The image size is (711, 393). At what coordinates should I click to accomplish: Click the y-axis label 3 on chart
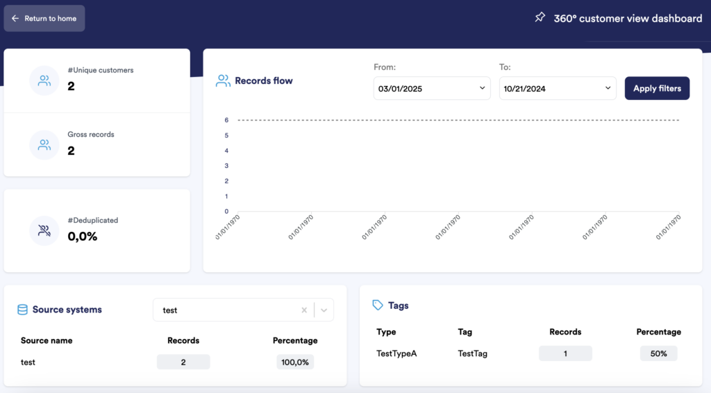pos(226,166)
